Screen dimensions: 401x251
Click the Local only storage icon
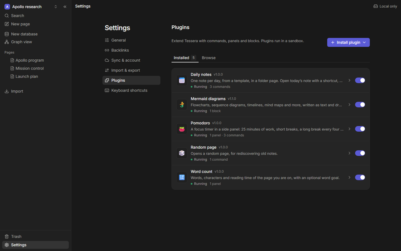point(376,6)
